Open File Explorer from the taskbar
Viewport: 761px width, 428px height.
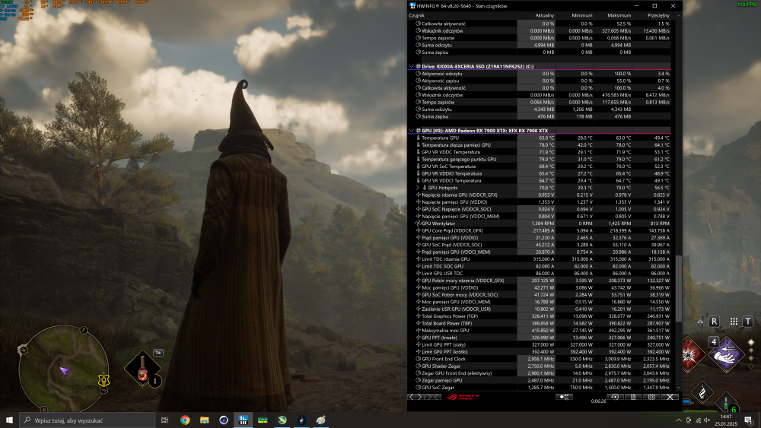tap(205, 420)
